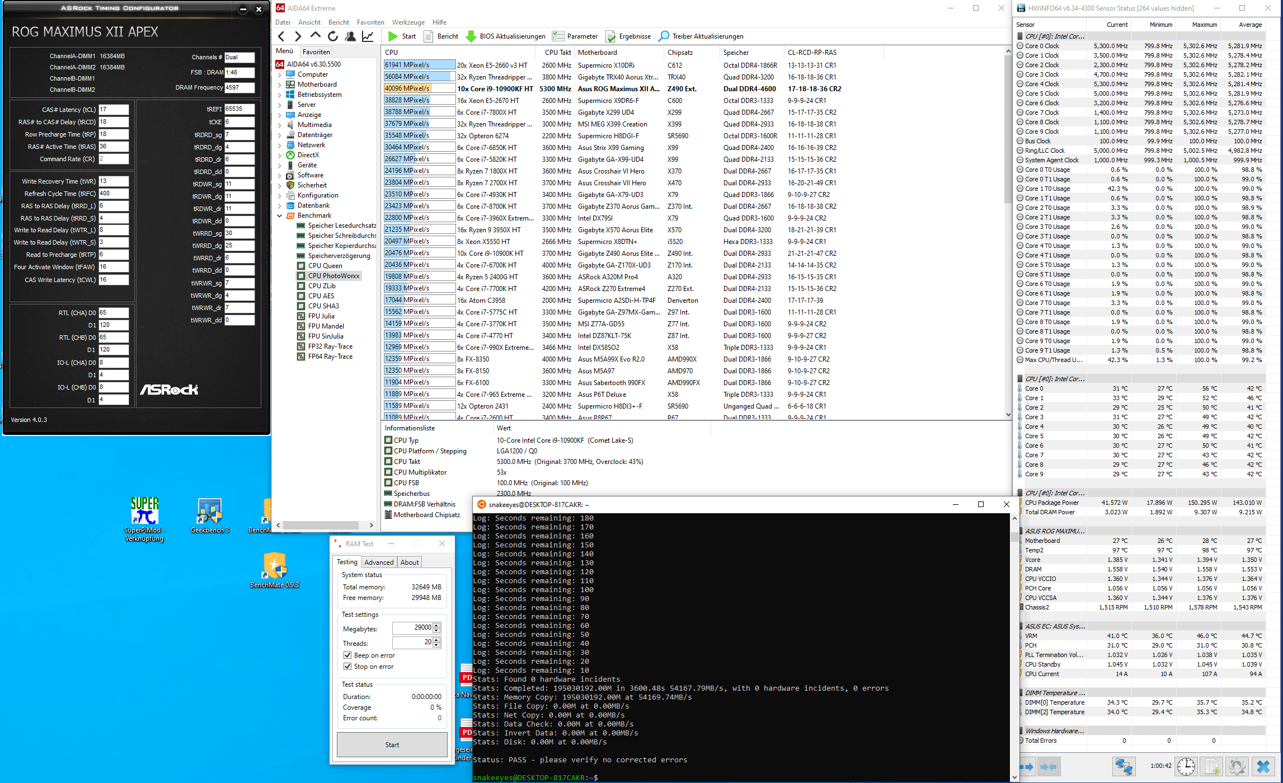This screenshot has height=783, width=1283.
Task: Open the AIDA64 graph chart icon
Action: click(368, 36)
